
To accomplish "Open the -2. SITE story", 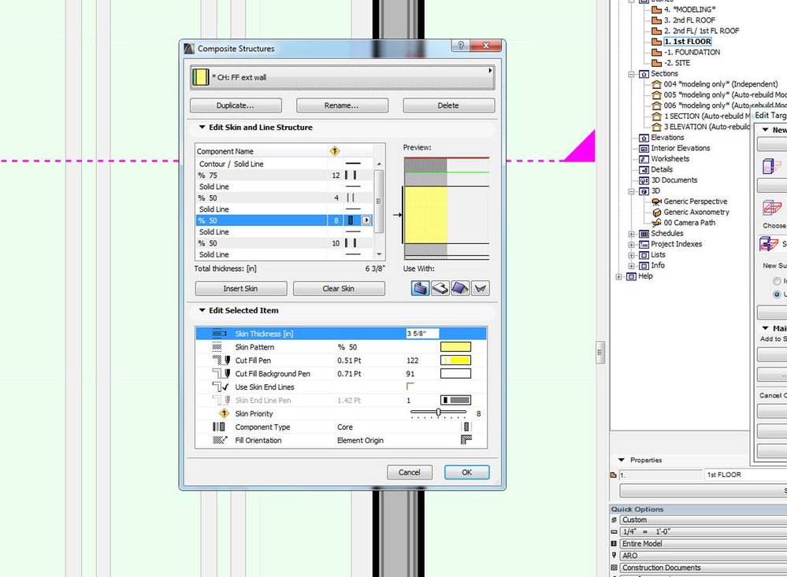I will point(677,63).
